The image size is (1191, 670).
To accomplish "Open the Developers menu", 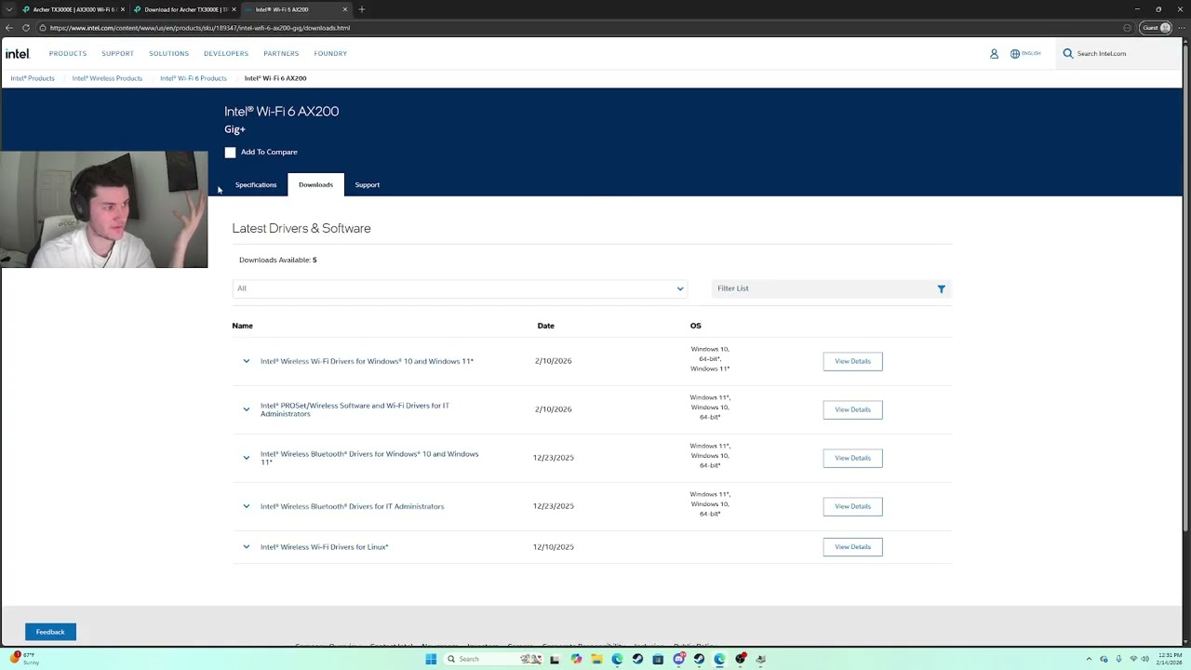I will pos(226,54).
